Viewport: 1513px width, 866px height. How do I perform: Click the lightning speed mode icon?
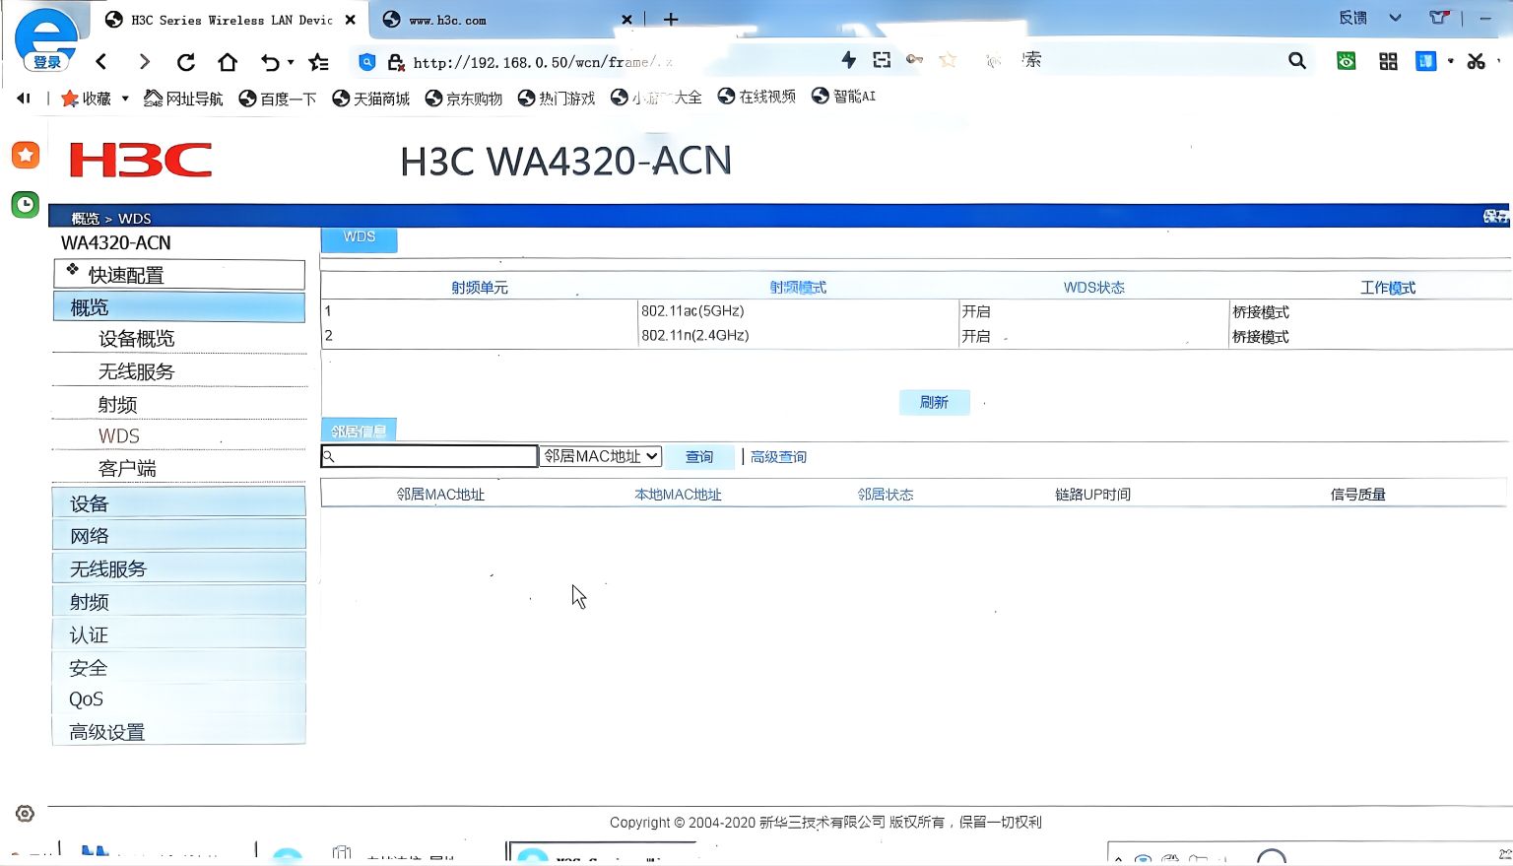[848, 60]
